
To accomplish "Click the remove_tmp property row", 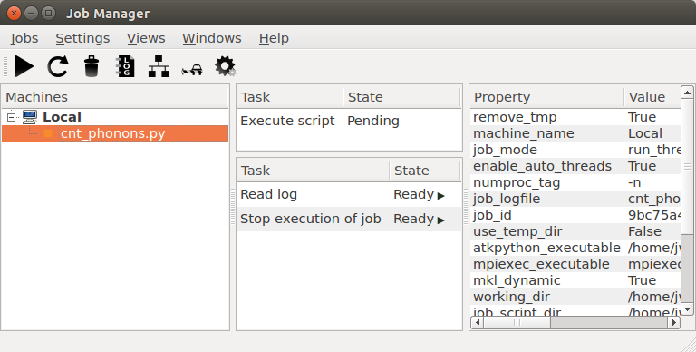I will 575,117.
